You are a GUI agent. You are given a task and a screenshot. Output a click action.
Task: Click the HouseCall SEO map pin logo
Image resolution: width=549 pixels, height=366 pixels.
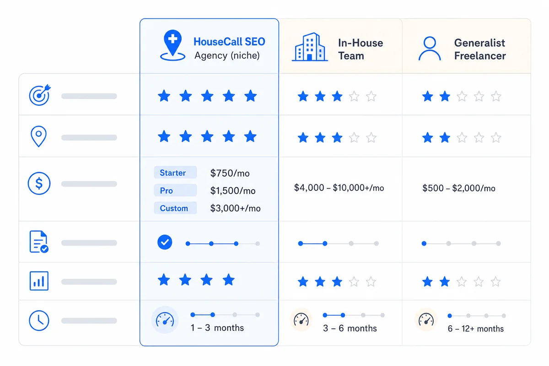point(172,45)
